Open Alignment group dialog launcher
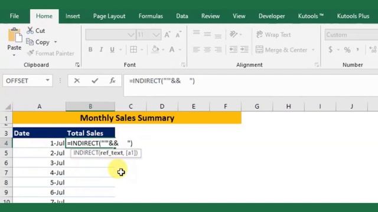378x212 pixels. tap(317, 65)
